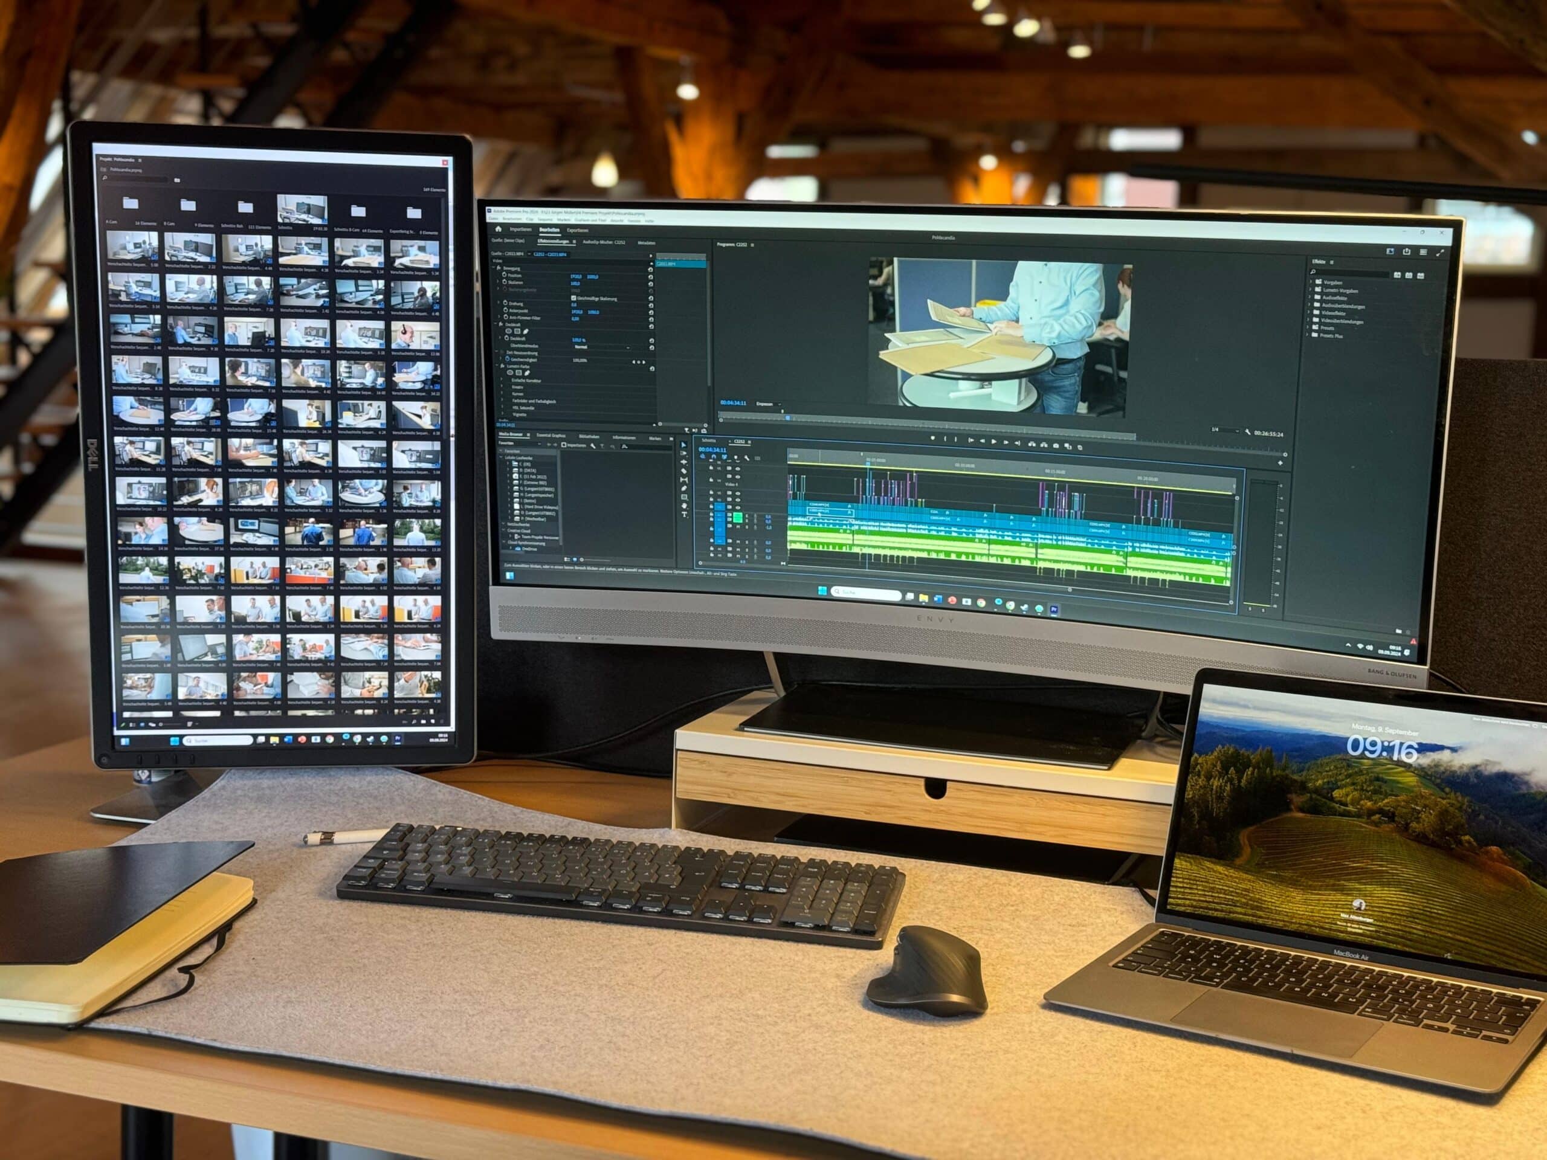Select the Rectangle tool in the tools panel
Image resolution: width=1547 pixels, height=1160 pixels.
(x=685, y=497)
